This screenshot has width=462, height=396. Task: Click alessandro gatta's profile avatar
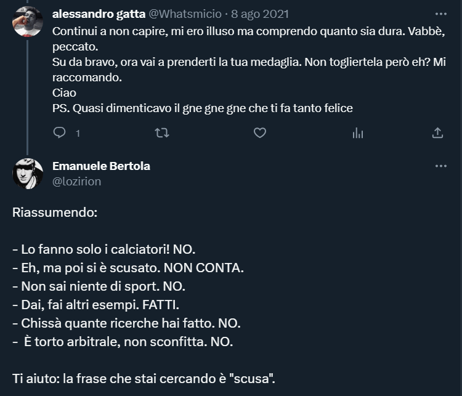[28, 22]
